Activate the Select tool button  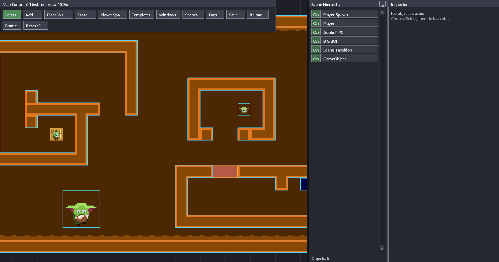12,15
